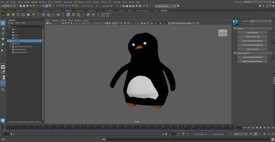Open Maya home icon at bottom left
This screenshot has width=275, height=142.
(3, 121)
